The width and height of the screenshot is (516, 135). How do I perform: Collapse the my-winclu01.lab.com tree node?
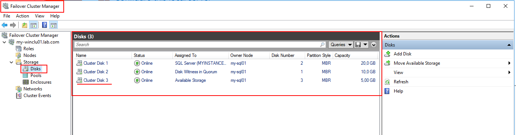(4, 42)
